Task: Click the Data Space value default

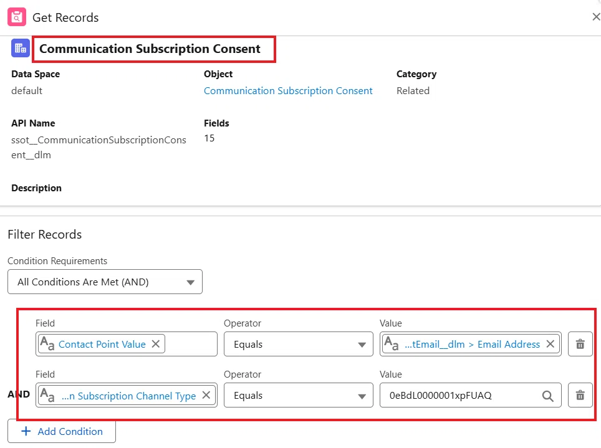Action: pos(27,91)
